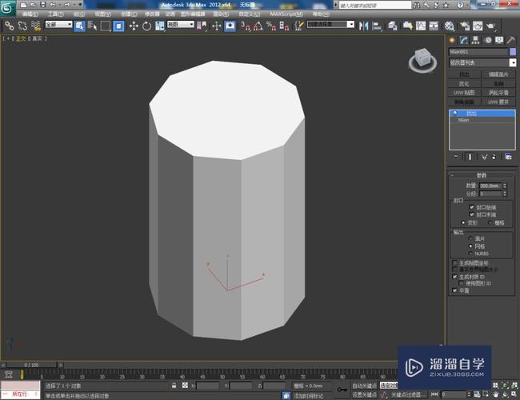Image resolution: width=520 pixels, height=400 pixels.
Task: Click Configure Modifier Sets icon
Action: (508, 157)
